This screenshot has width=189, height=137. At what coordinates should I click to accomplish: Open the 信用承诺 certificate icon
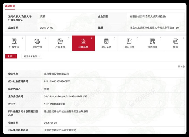pyautogui.click(x=106, y=41)
